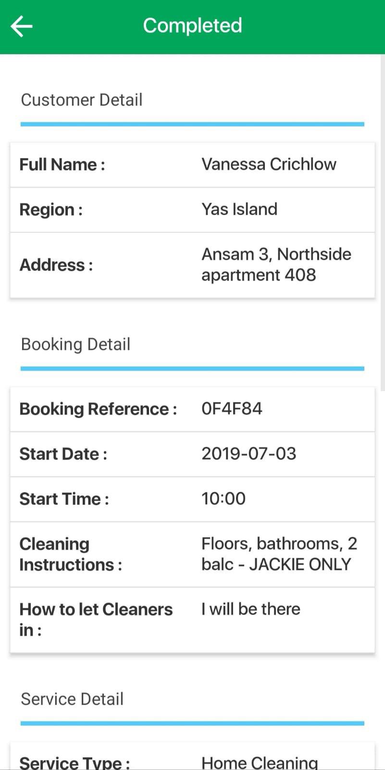This screenshot has width=385, height=770.
Task: Tap the 10:00 start time value
Action: [224, 499]
